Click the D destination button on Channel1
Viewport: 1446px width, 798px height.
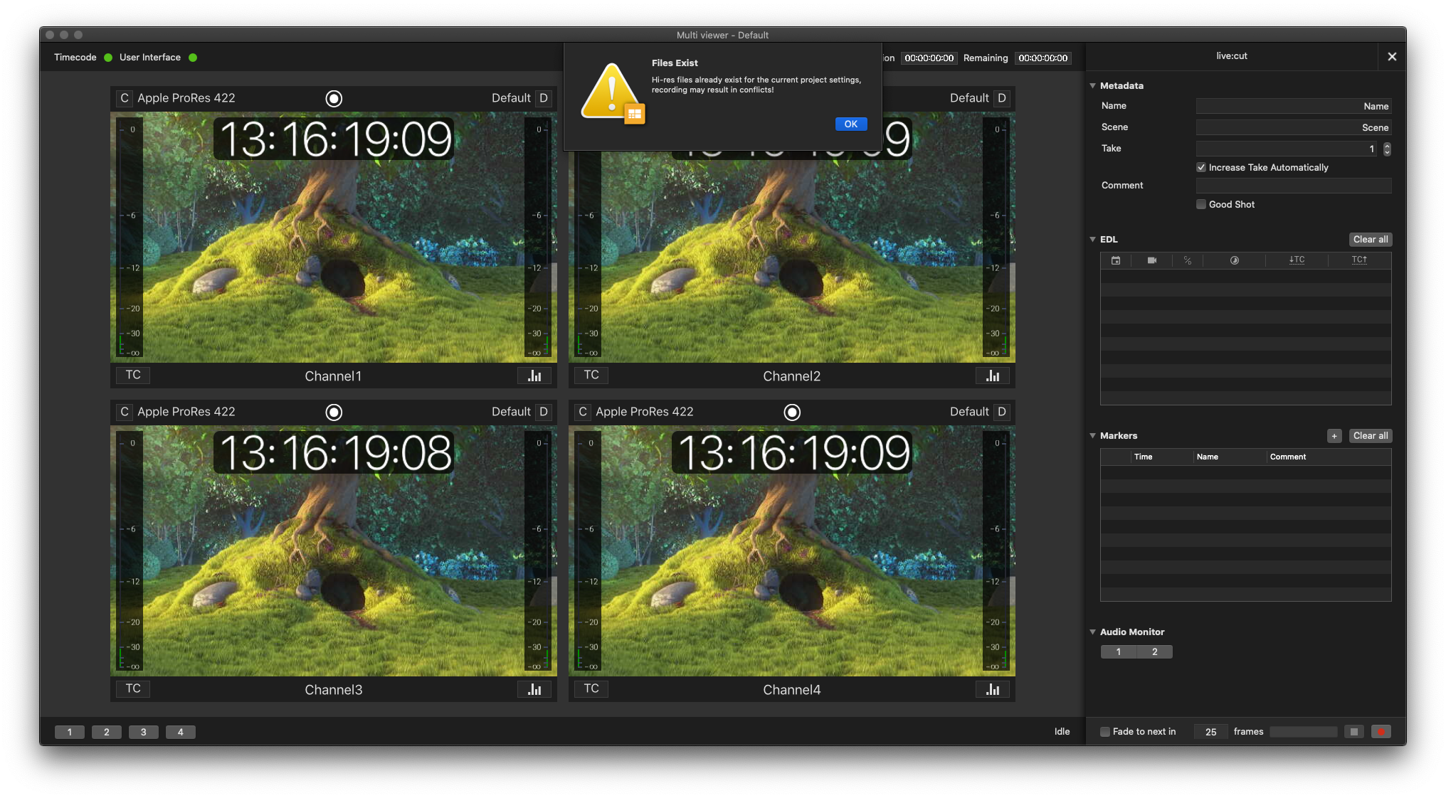coord(544,98)
